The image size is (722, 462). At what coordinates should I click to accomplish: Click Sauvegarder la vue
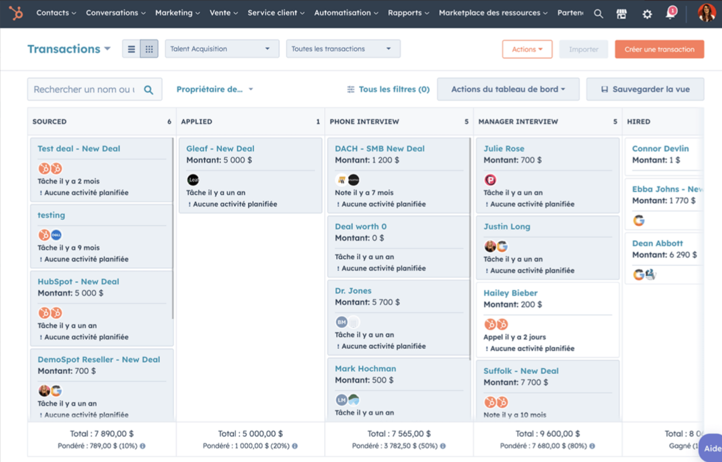click(x=645, y=89)
